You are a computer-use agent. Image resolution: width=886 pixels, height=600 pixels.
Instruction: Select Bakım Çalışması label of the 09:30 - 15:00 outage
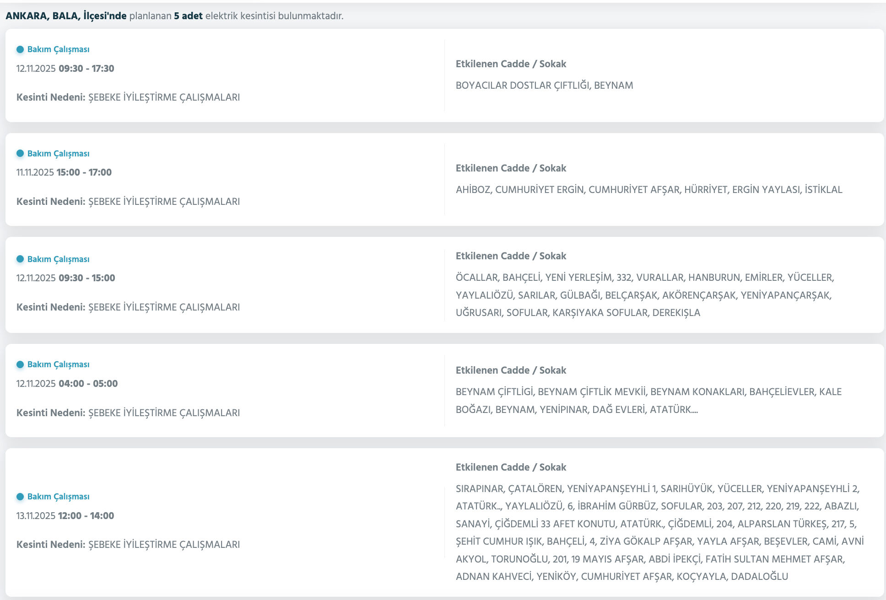point(58,259)
